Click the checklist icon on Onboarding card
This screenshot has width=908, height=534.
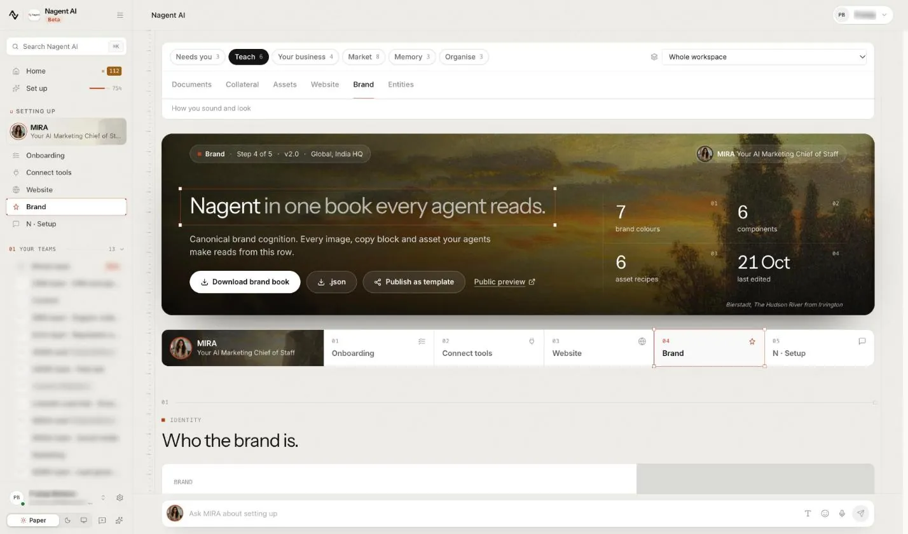(x=422, y=341)
